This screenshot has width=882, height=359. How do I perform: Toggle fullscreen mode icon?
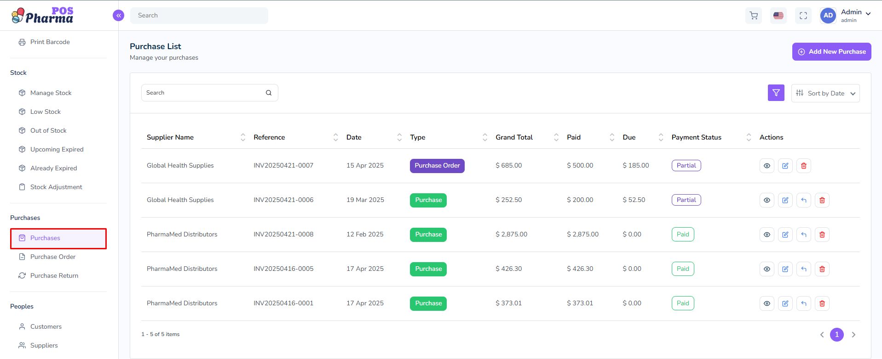point(803,16)
